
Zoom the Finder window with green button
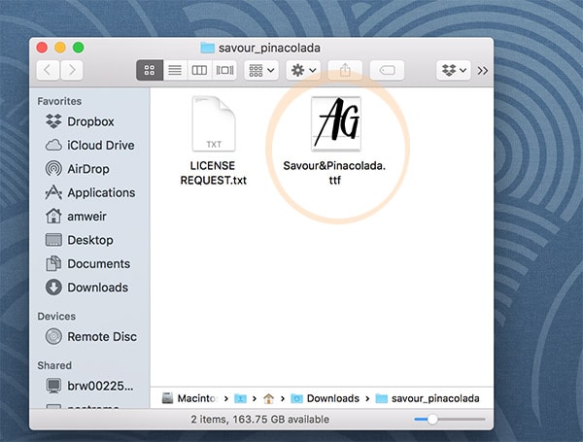tap(79, 48)
